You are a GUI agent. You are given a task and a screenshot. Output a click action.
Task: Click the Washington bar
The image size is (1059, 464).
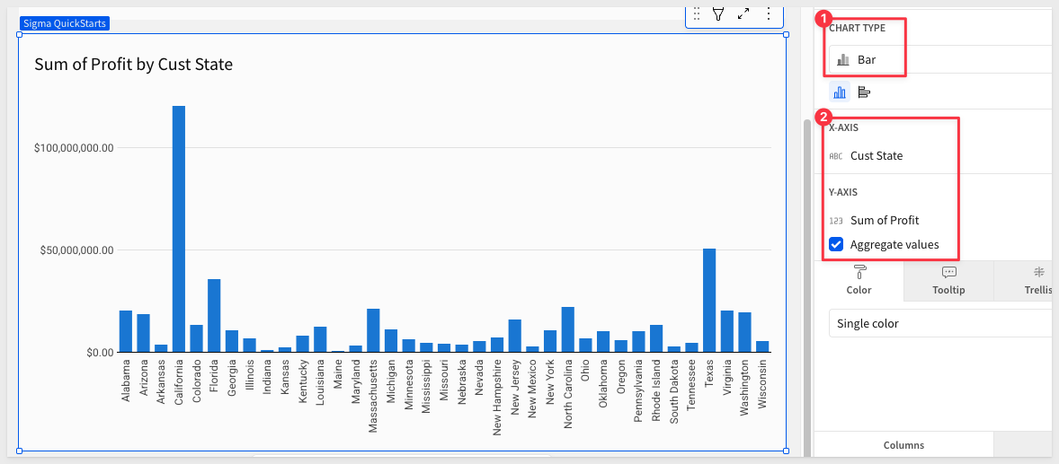coord(744,332)
